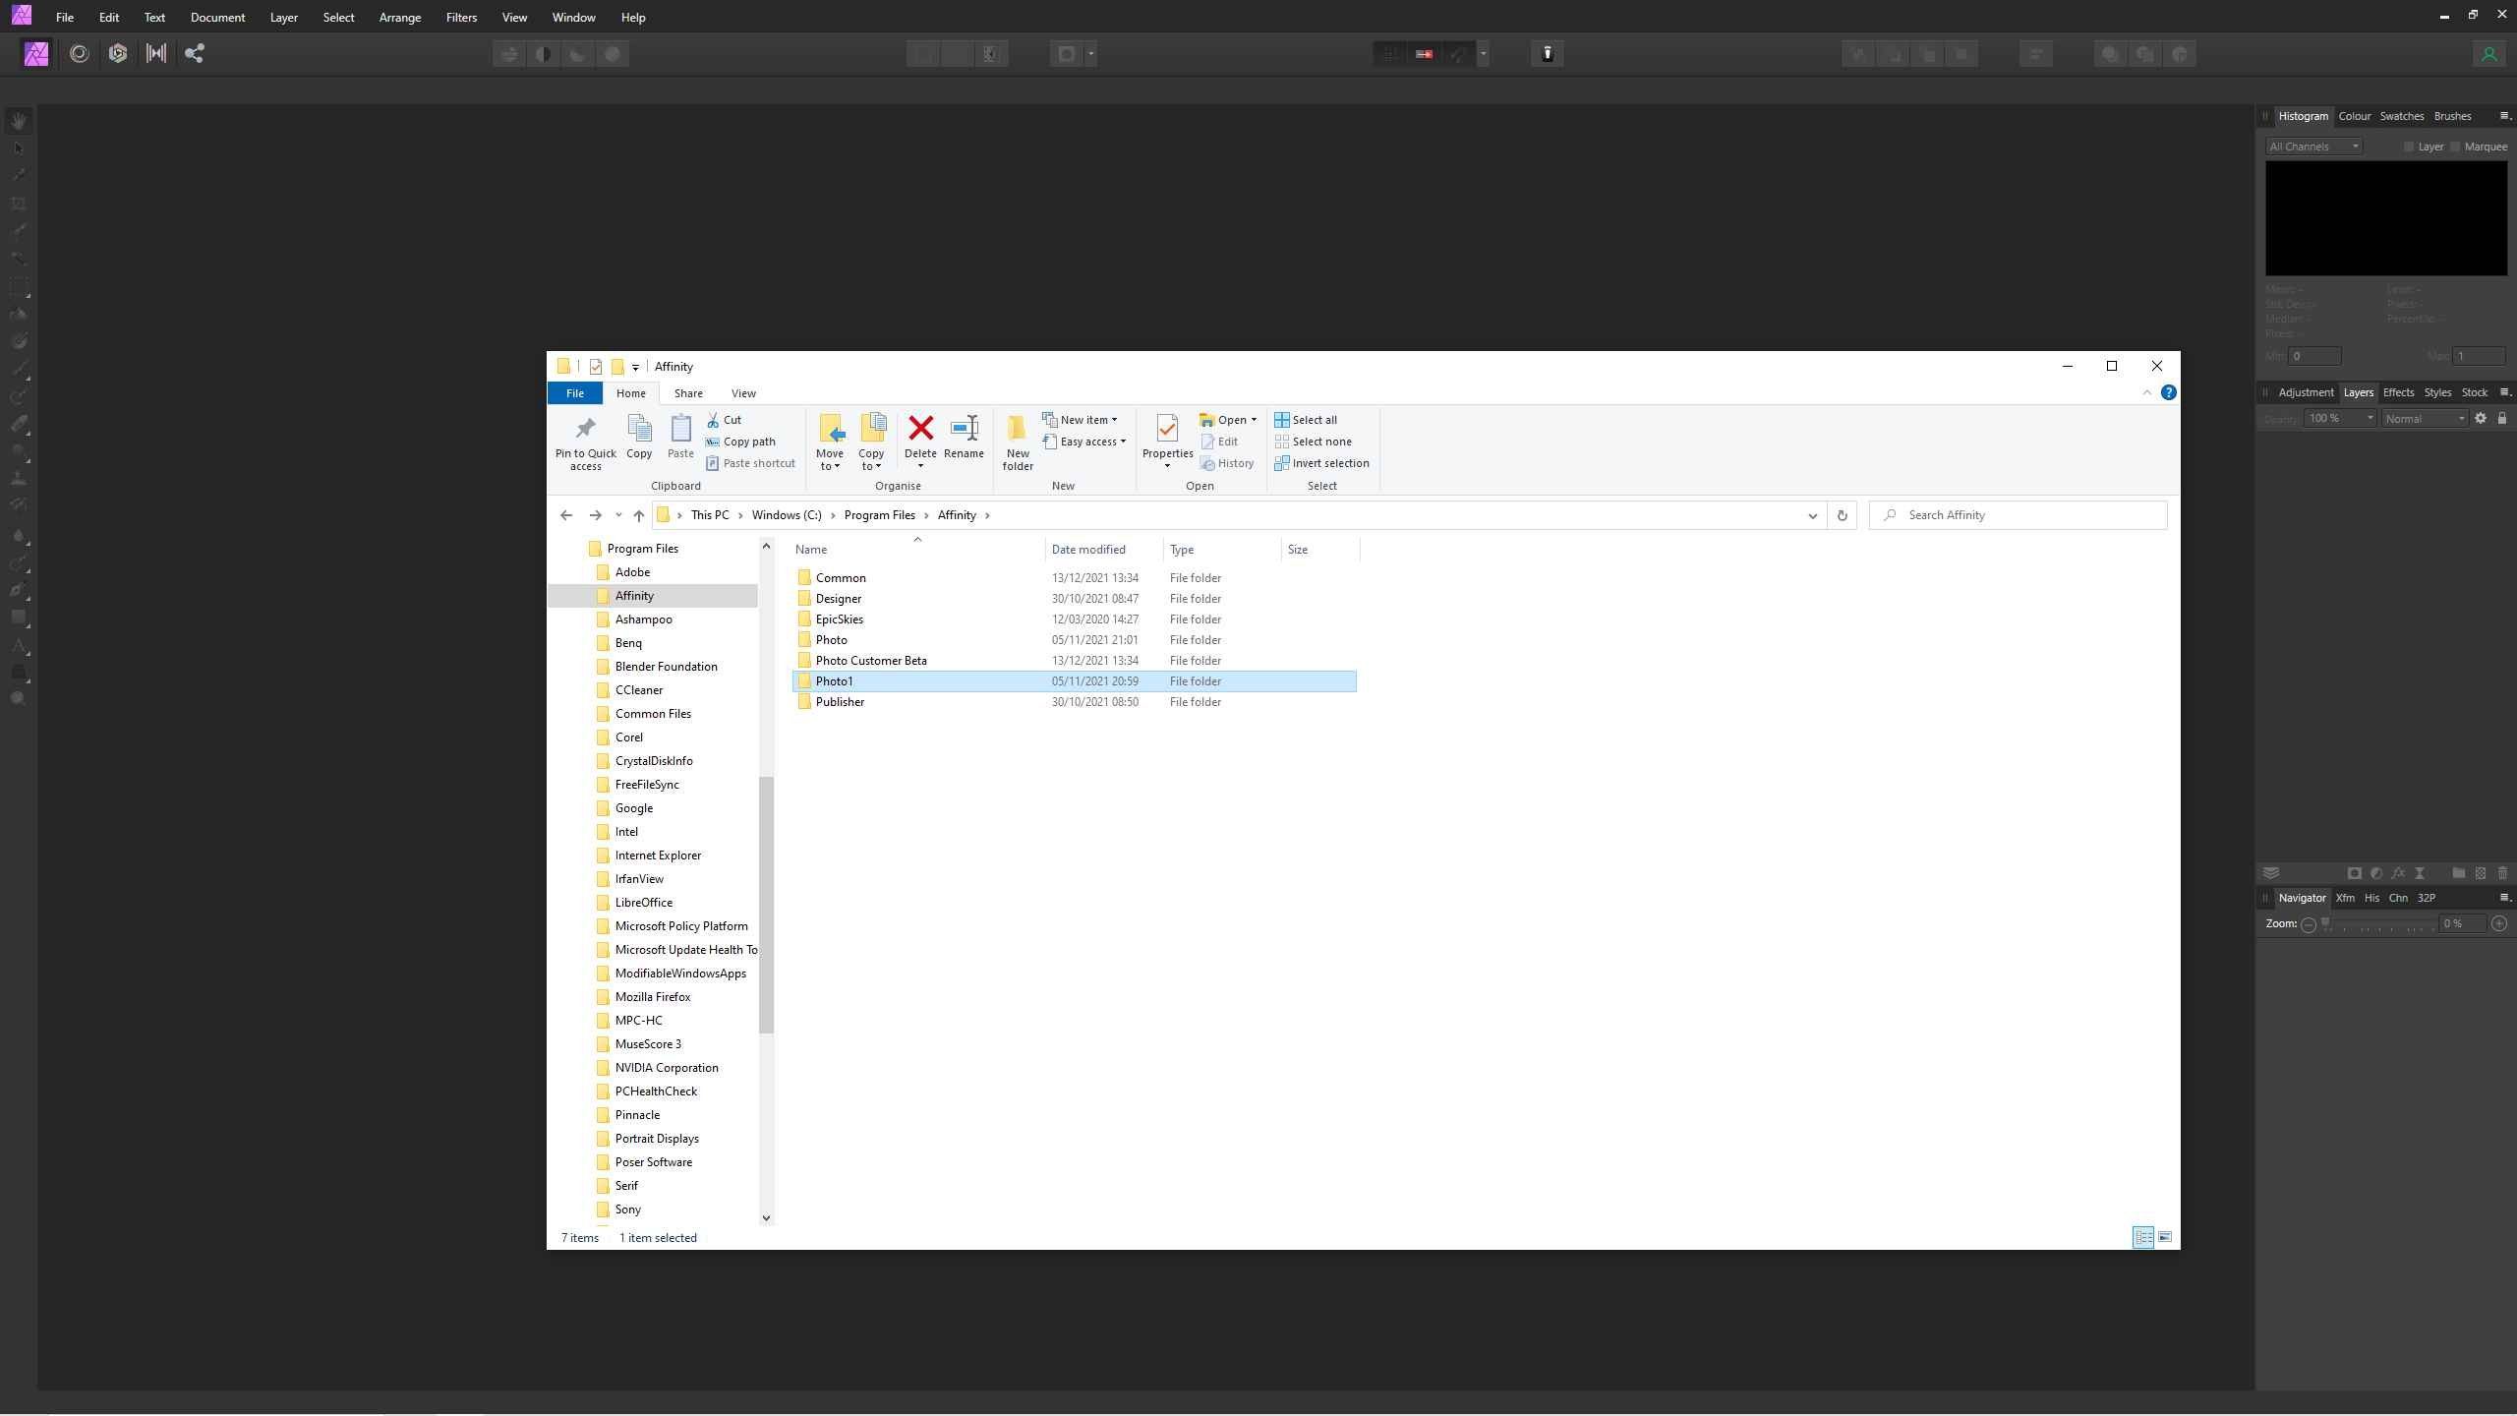
Task: Select the Move tool below the Hand tool
Action: coord(18,147)
